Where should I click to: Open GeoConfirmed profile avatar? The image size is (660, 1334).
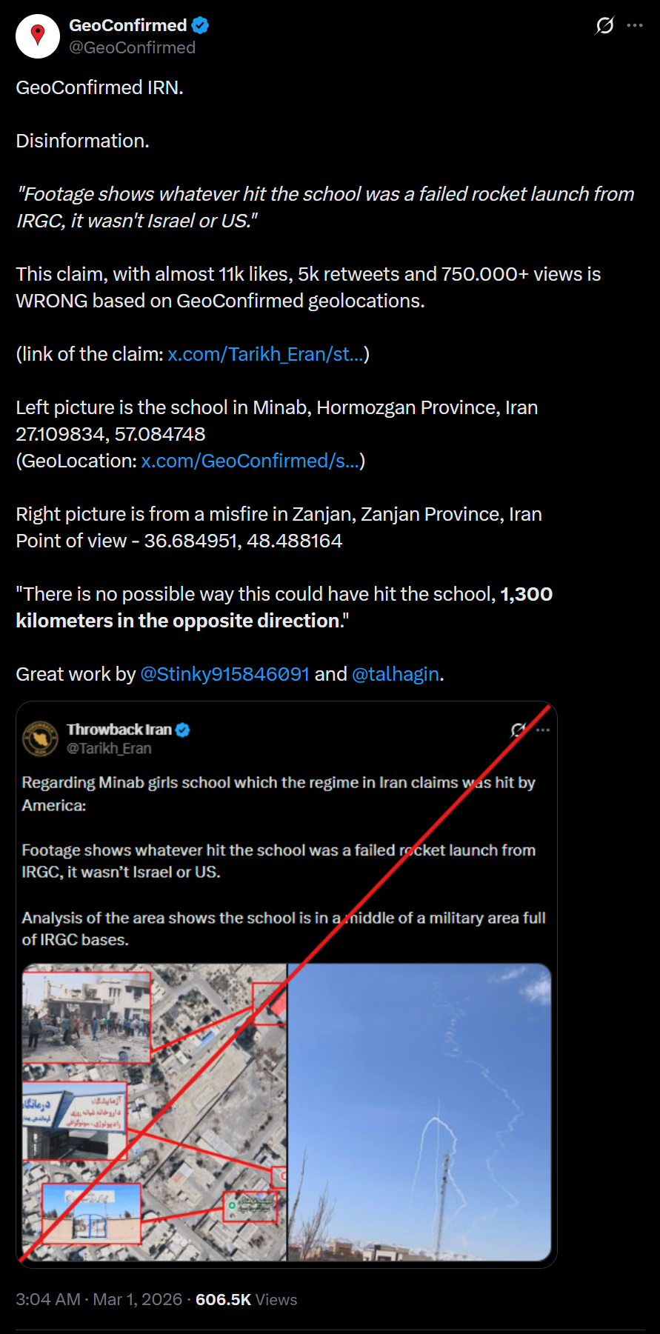click(38, 36)
